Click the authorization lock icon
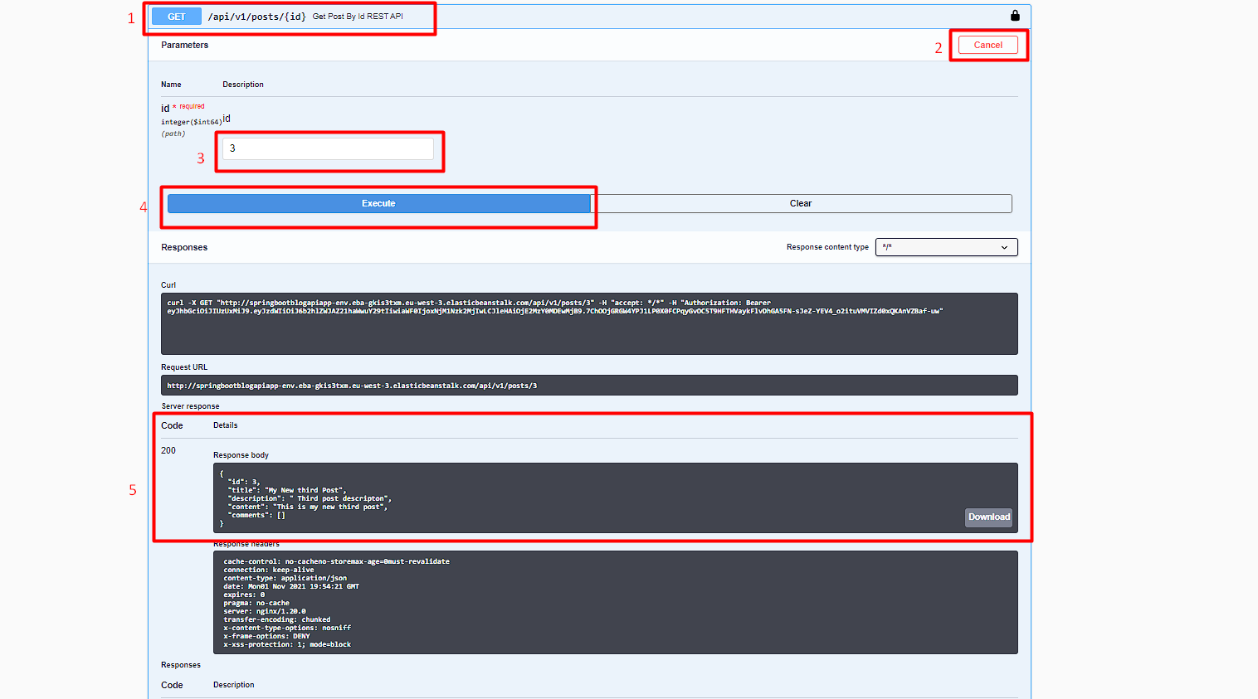 point(1014,16)
